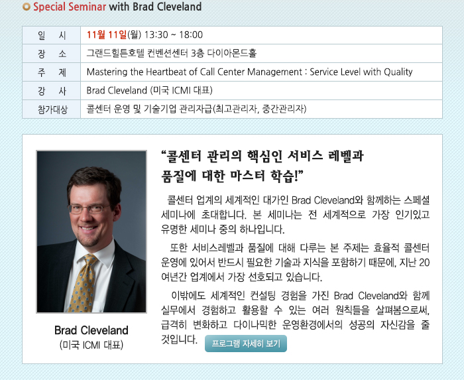
Task: Click the topic 'Mastering the Heartbeat of Call Center Management'
Action: click(194, 72)
